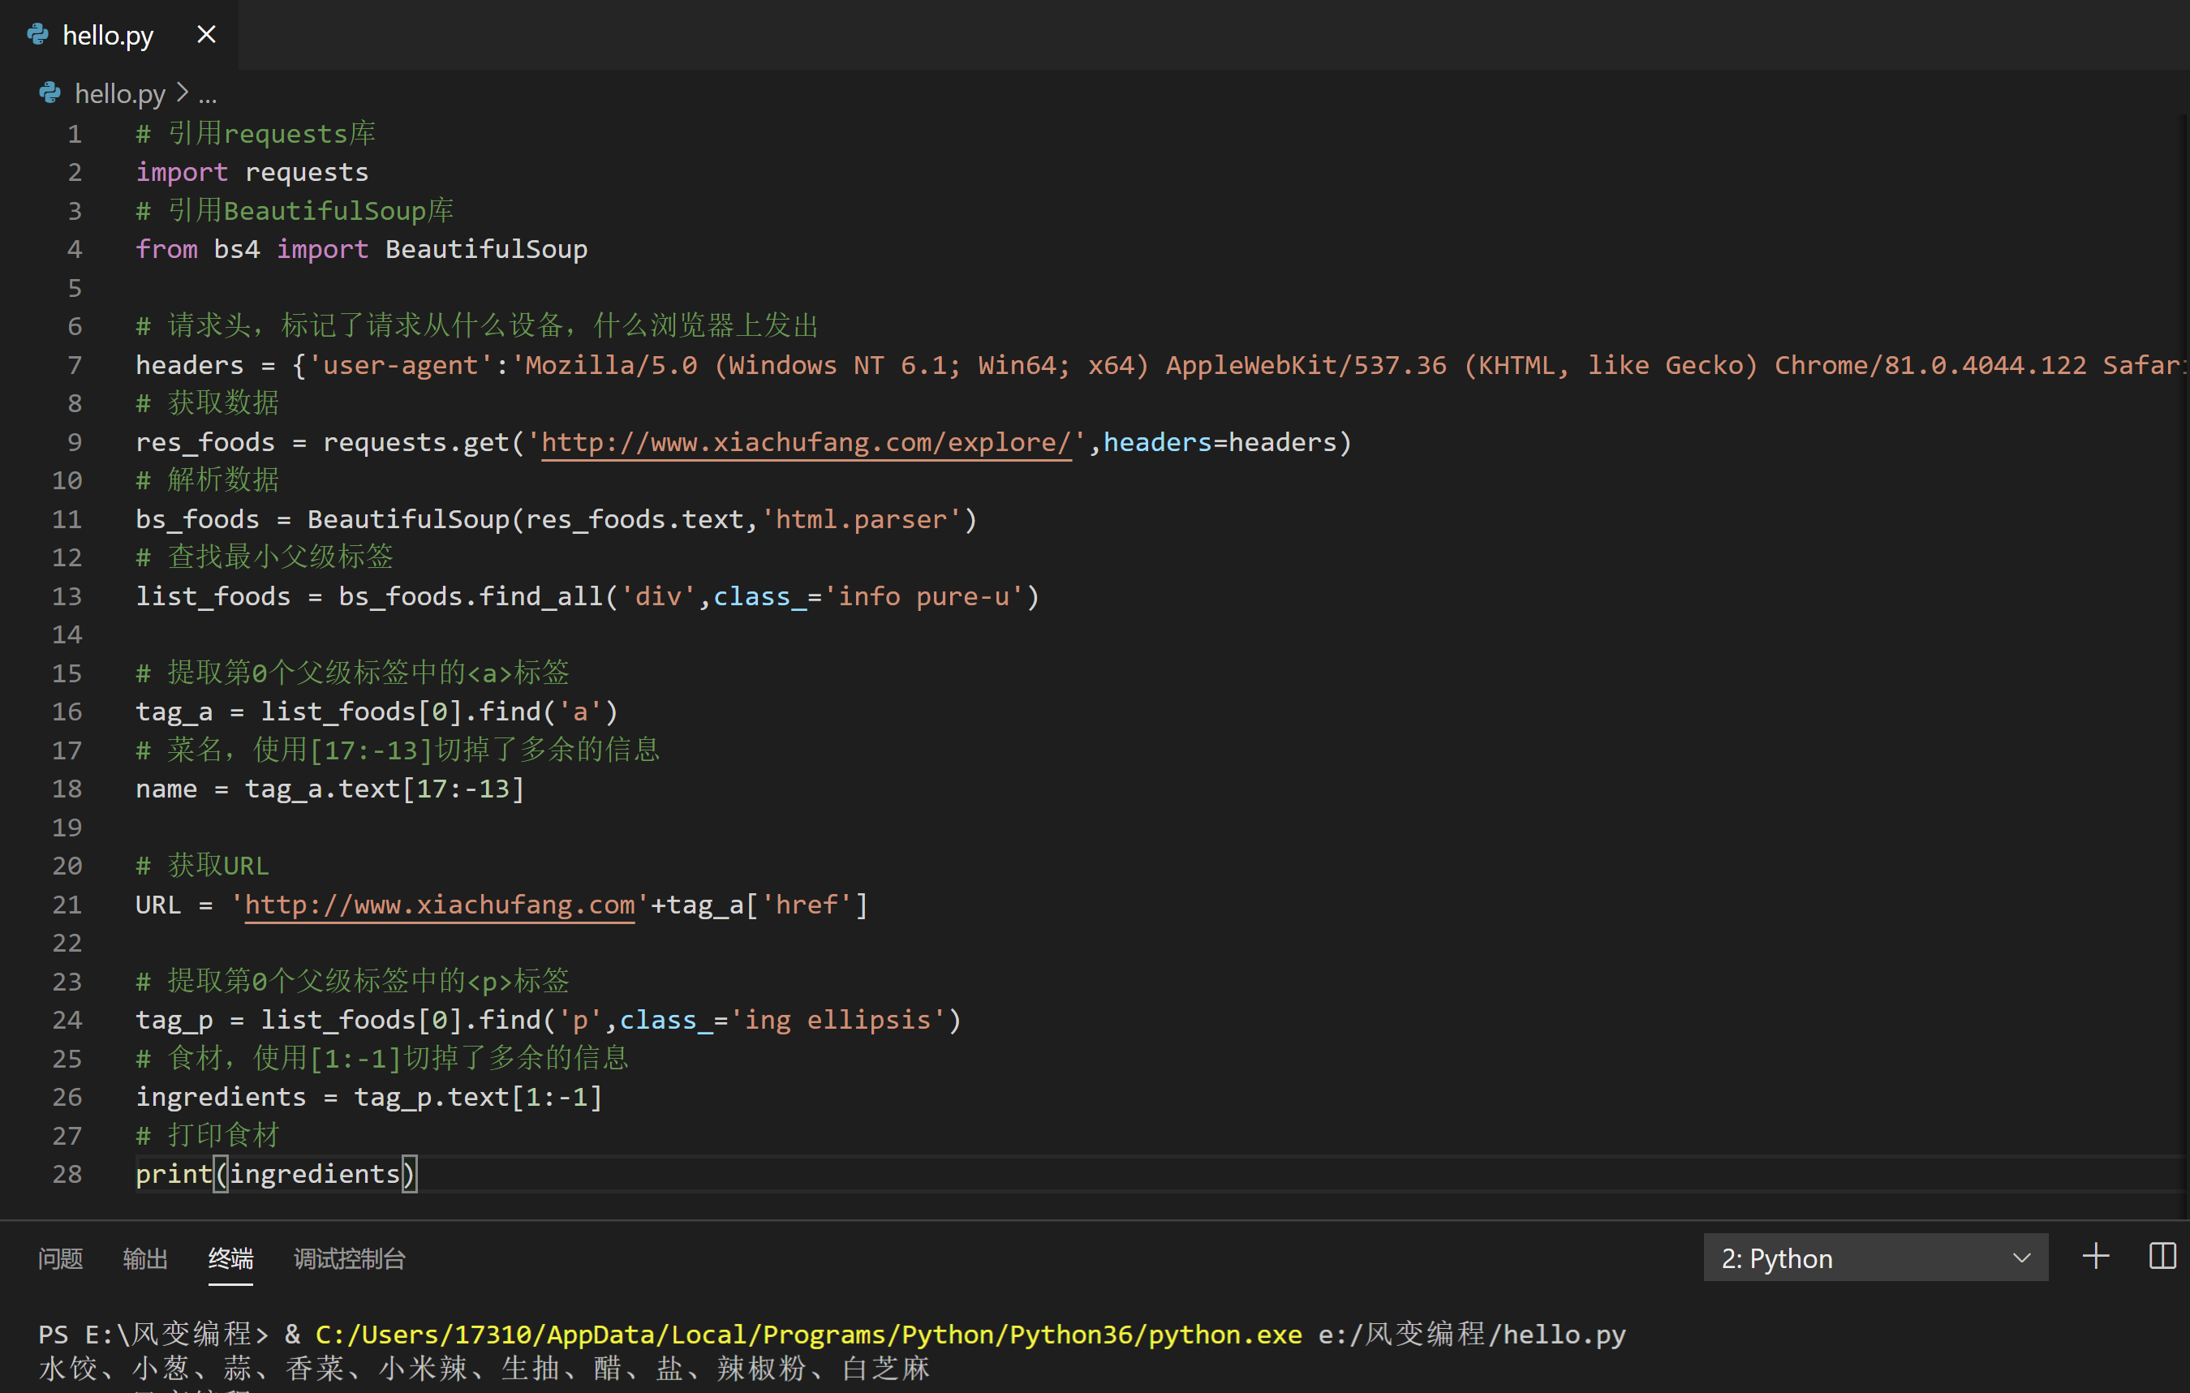Open the http://www.xiachufang.com link on line 21
Viewport: 2190px width, 1393px height.
click(x=439, y=905)
